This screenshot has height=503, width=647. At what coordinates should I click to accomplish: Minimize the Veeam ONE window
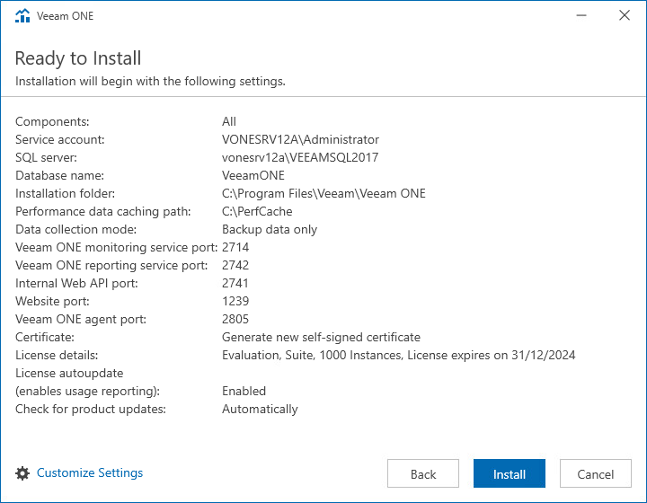581,15
